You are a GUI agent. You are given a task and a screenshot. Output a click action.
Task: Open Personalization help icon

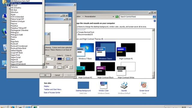[155, 21]
